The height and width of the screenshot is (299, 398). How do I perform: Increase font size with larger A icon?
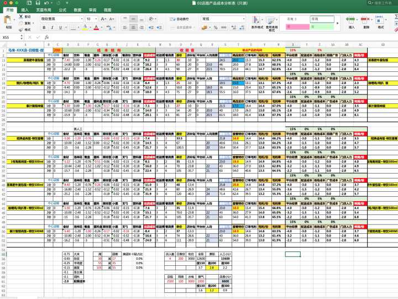click(103, 19)
